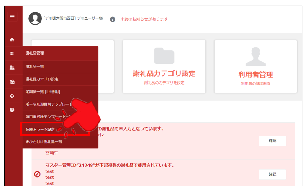Click the sidebar icon below users icon
The height and width of the screenshot is (191, 308).
(x=12, y=82)
